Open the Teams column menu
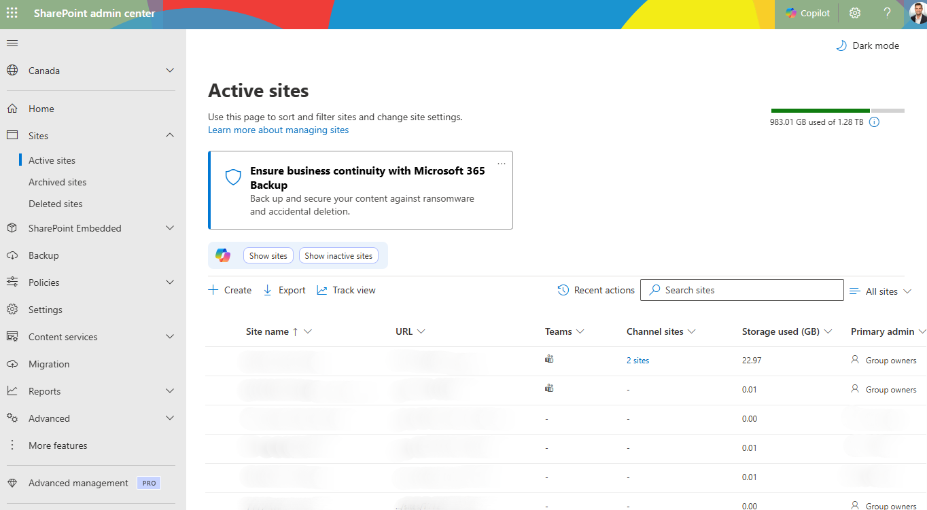This screenshot has height=510, width=927. point(580,331)
